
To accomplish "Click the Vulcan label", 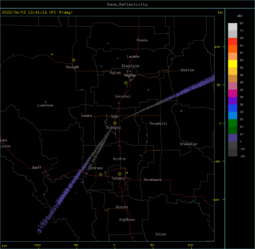I will (x=161, y=234).
